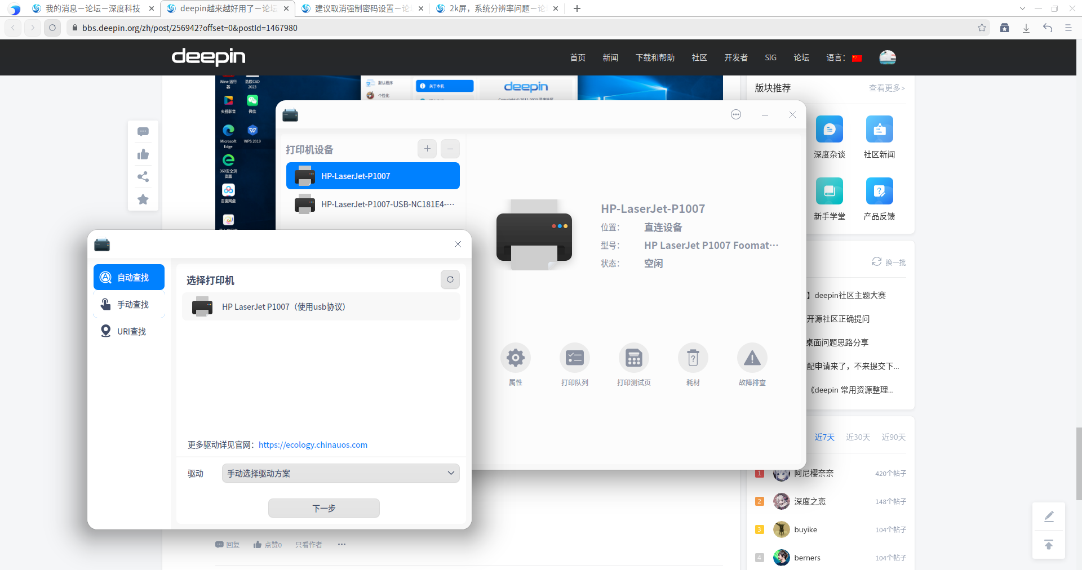Switch to the 近7天 ranking tab
Screen dimensions: 1082x570
click(824, 437)
